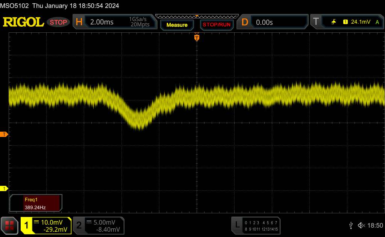Screen dimensions: 385x237
Task: Enable channel 2 with the 5.00mV label
Action: coord(99,225)
